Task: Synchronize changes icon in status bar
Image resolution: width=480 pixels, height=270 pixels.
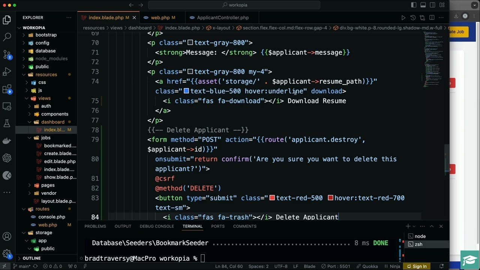Action: click(x=35, y=266)
